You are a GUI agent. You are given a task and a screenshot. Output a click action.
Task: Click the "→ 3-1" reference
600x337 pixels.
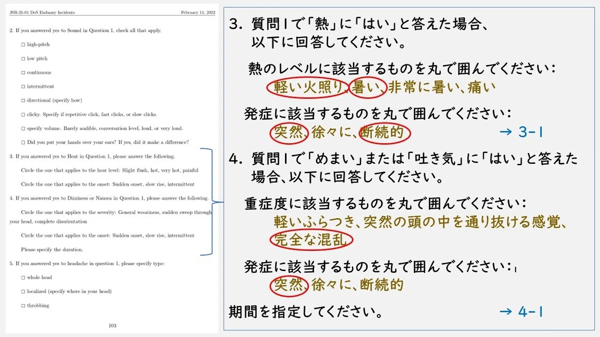tap(521, 132)
